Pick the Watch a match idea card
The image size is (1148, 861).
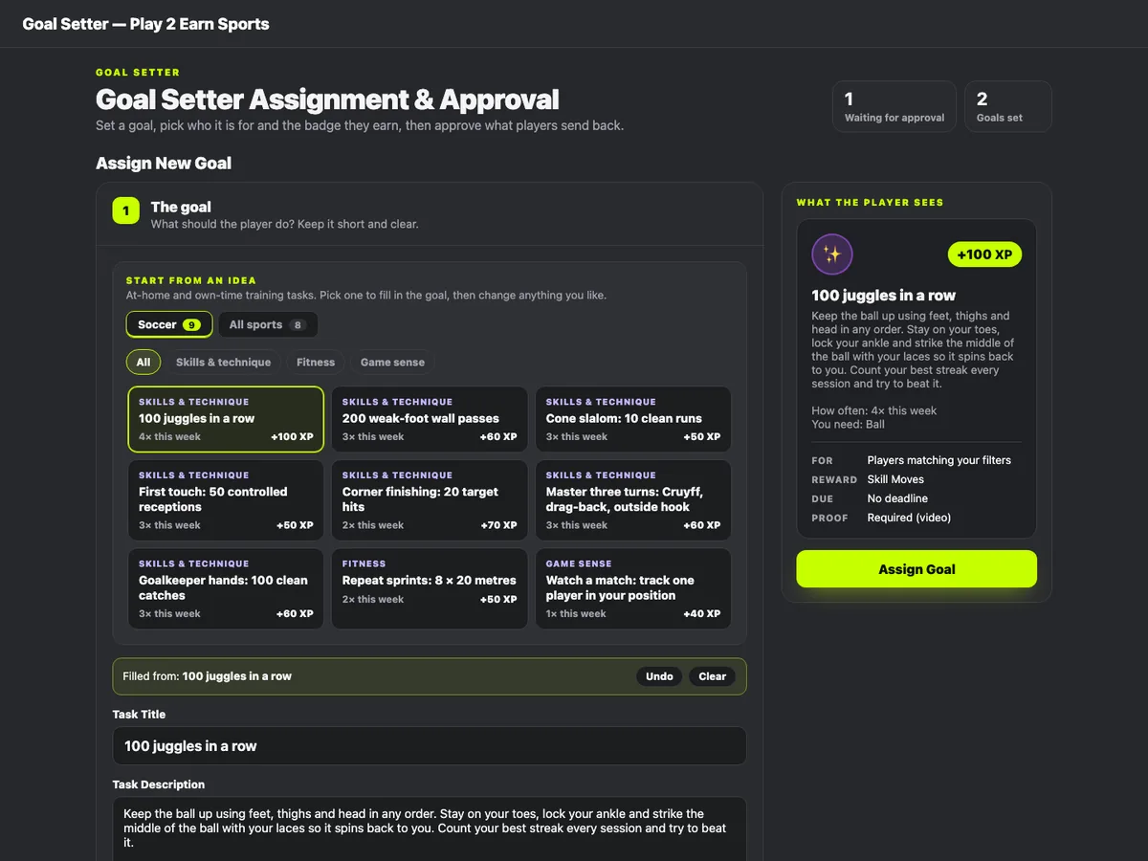point(633,588)
